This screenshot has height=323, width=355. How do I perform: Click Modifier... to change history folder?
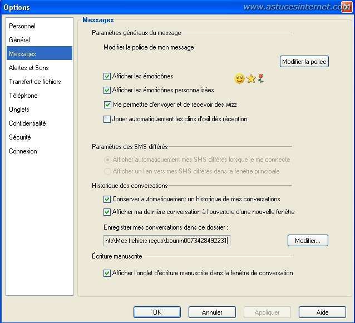308,240
